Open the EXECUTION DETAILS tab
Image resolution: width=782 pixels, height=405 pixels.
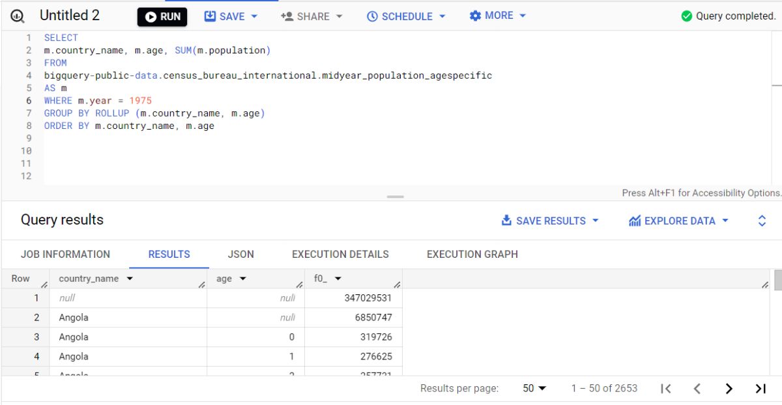pyautogui.click(x=340, y=254)
